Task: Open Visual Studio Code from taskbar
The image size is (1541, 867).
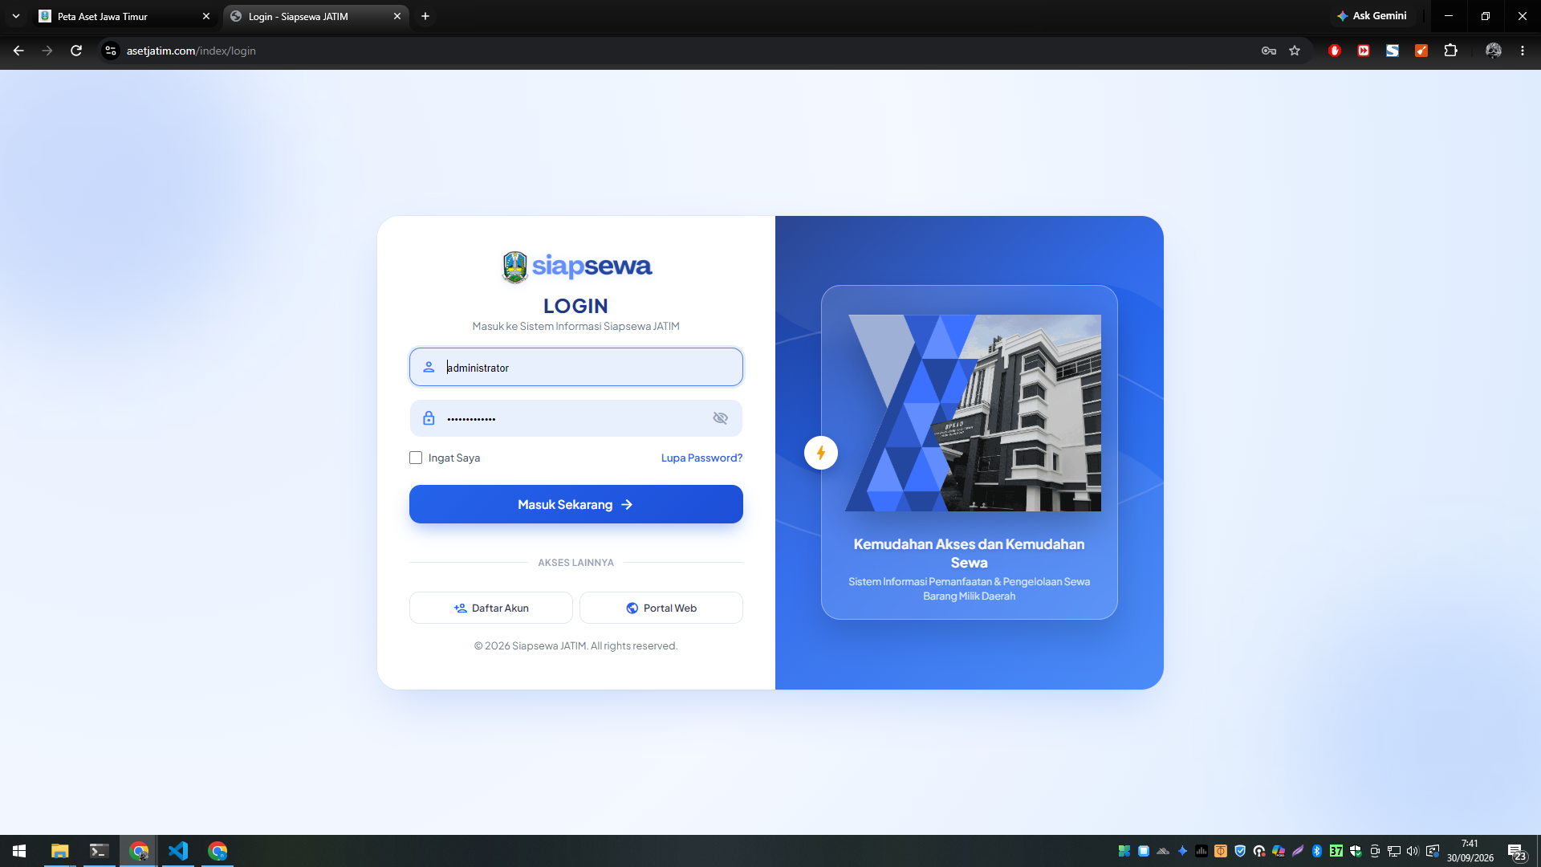Action: coord(177,851)
